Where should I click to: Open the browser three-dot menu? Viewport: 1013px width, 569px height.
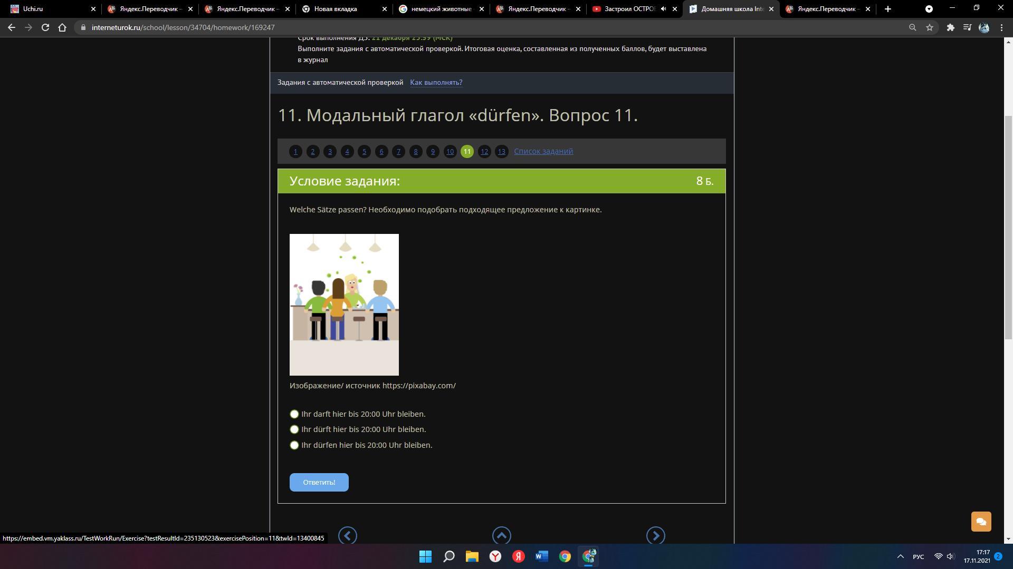pyautogui.click(x=1001, y=27)
